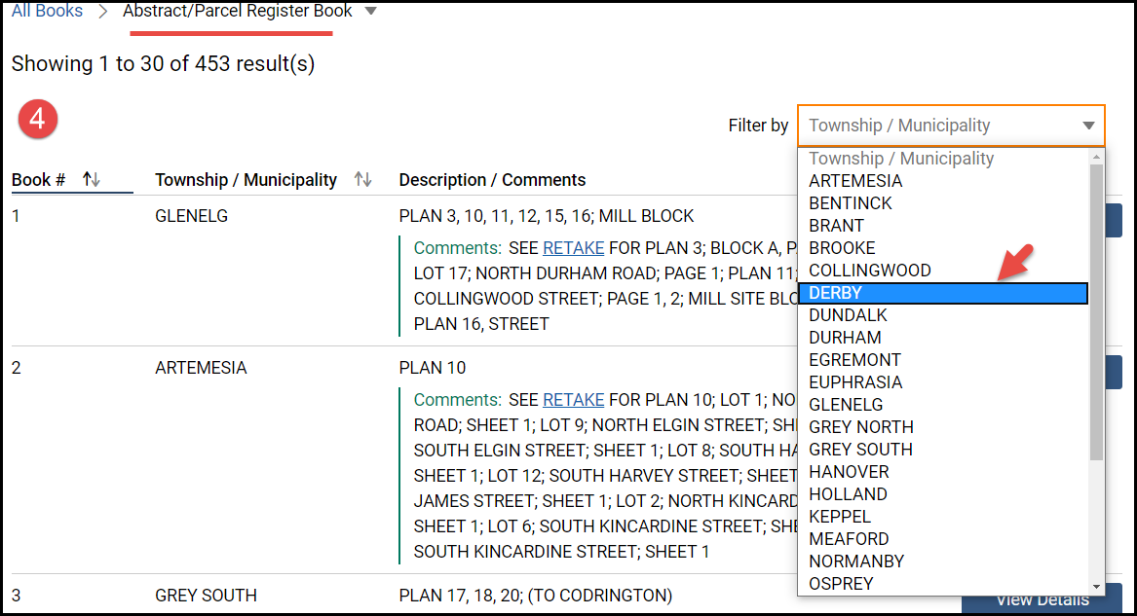Choose BENTINCK from the dropdown list
Screen dimensions: 1137x616
850,203
